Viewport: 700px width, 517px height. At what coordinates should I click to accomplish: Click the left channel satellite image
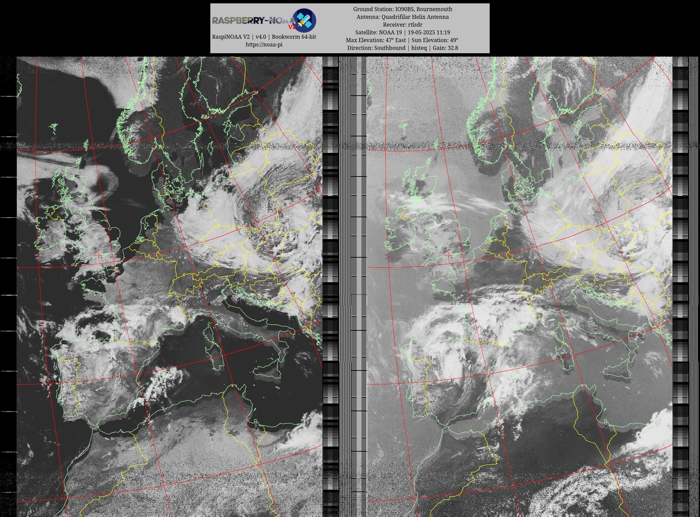170,287
